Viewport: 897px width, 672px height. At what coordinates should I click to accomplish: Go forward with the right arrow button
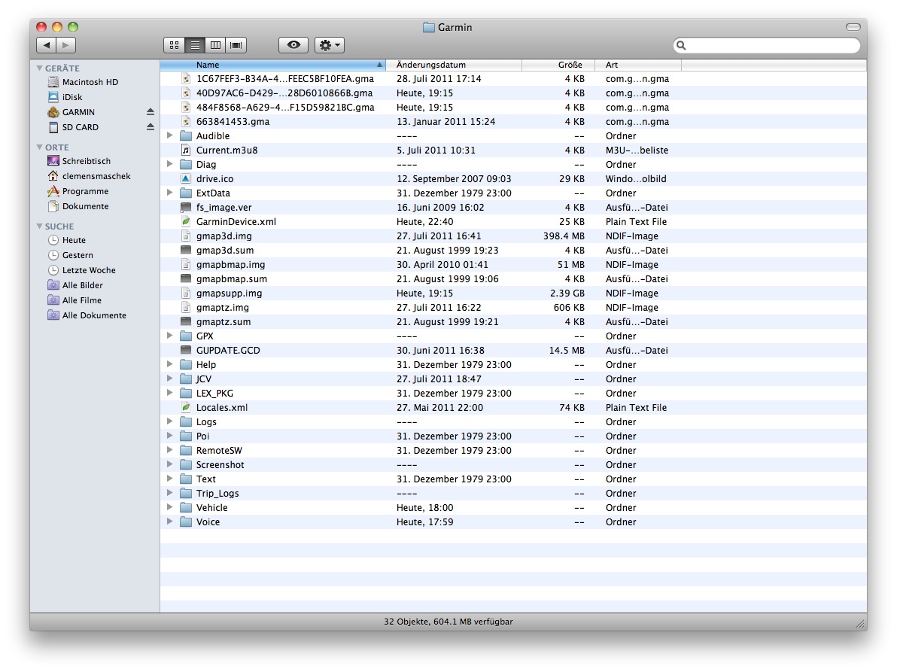(x=65, y=45)
